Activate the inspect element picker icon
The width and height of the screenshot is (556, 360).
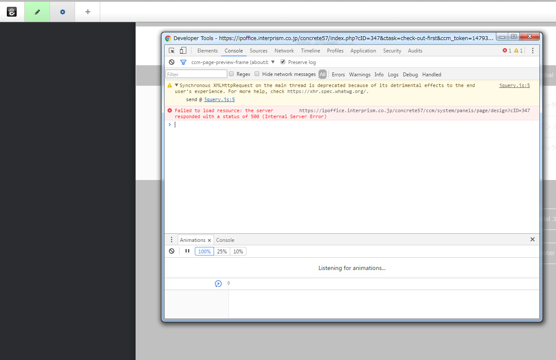coord(172,50)
